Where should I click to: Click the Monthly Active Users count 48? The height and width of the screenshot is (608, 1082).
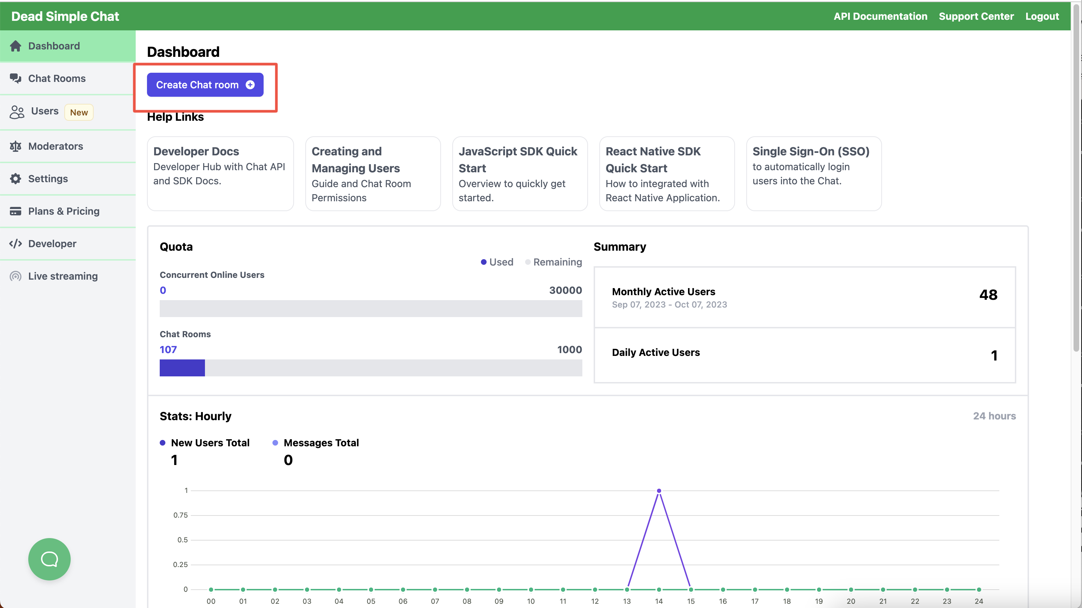point(988,294)
